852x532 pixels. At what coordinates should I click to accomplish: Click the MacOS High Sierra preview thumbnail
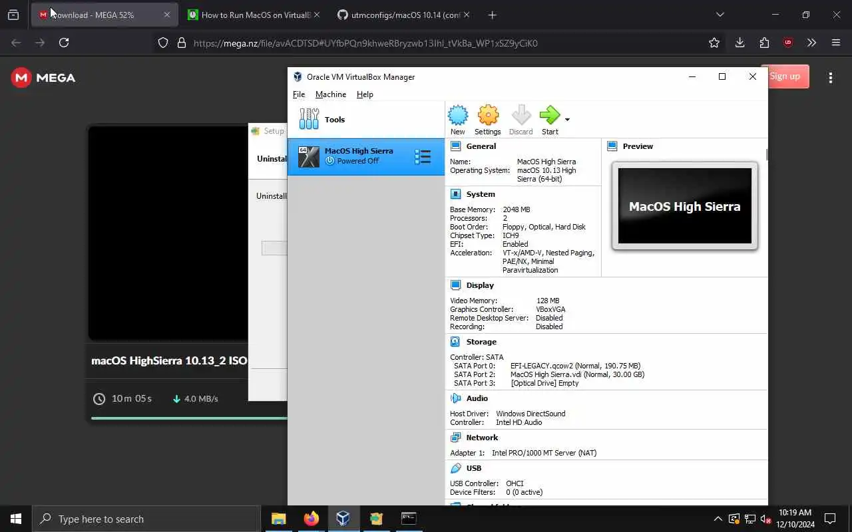coord(685,206)
